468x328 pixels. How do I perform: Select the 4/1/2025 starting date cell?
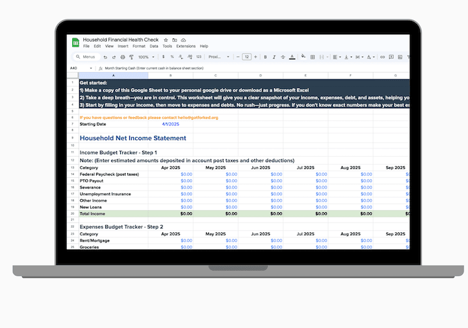(170, 124)
